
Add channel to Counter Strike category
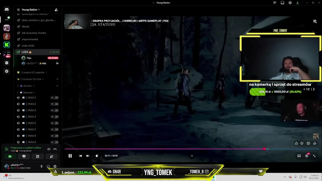point(57,79)
